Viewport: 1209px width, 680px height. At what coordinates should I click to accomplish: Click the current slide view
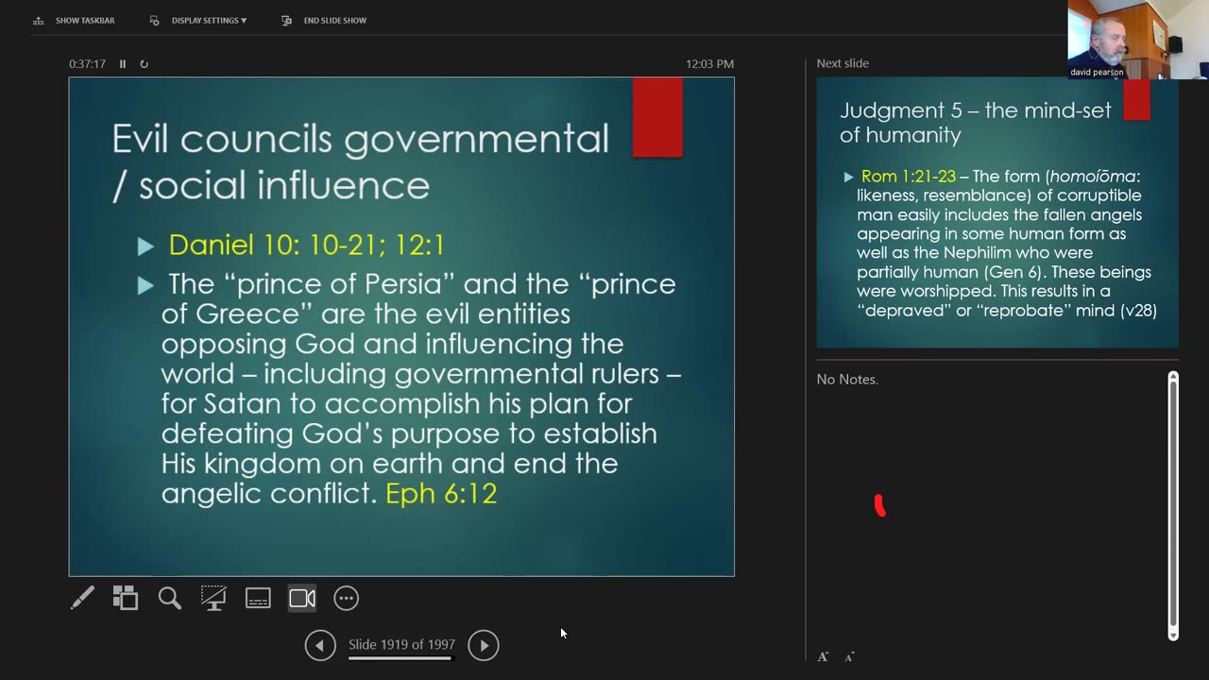click(x=401, y=327)
